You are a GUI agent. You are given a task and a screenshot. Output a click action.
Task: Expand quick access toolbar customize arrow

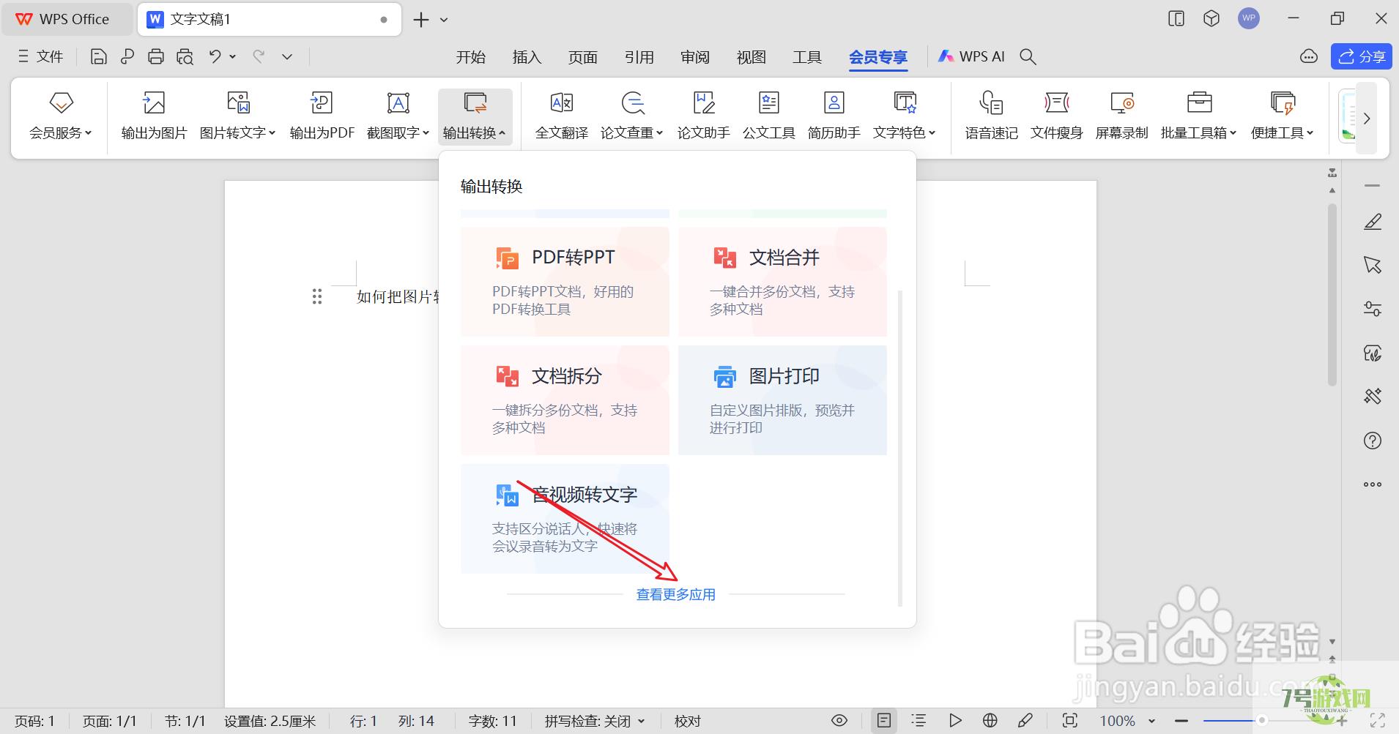287,56
